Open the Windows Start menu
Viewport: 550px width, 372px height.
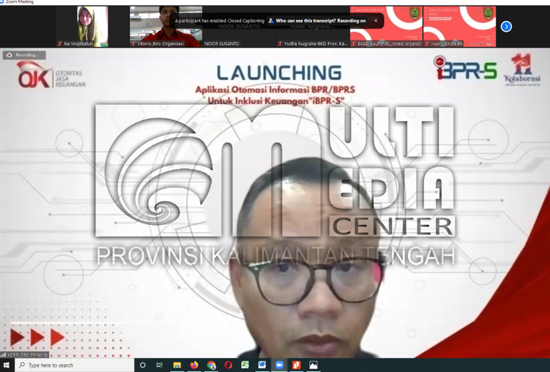click(7, 365)
